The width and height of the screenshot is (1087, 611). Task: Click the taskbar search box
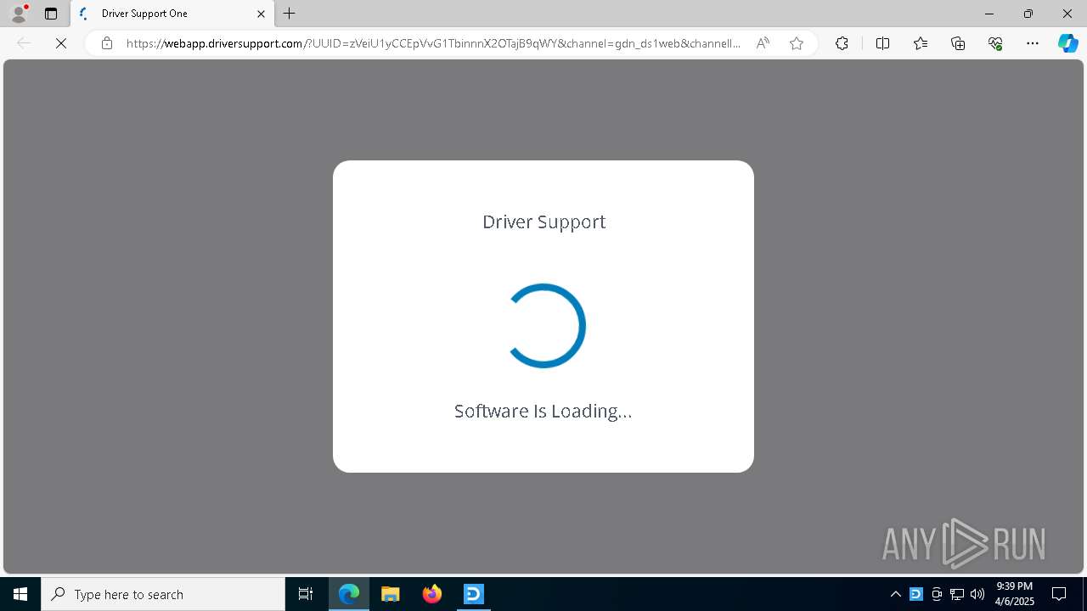163,594
